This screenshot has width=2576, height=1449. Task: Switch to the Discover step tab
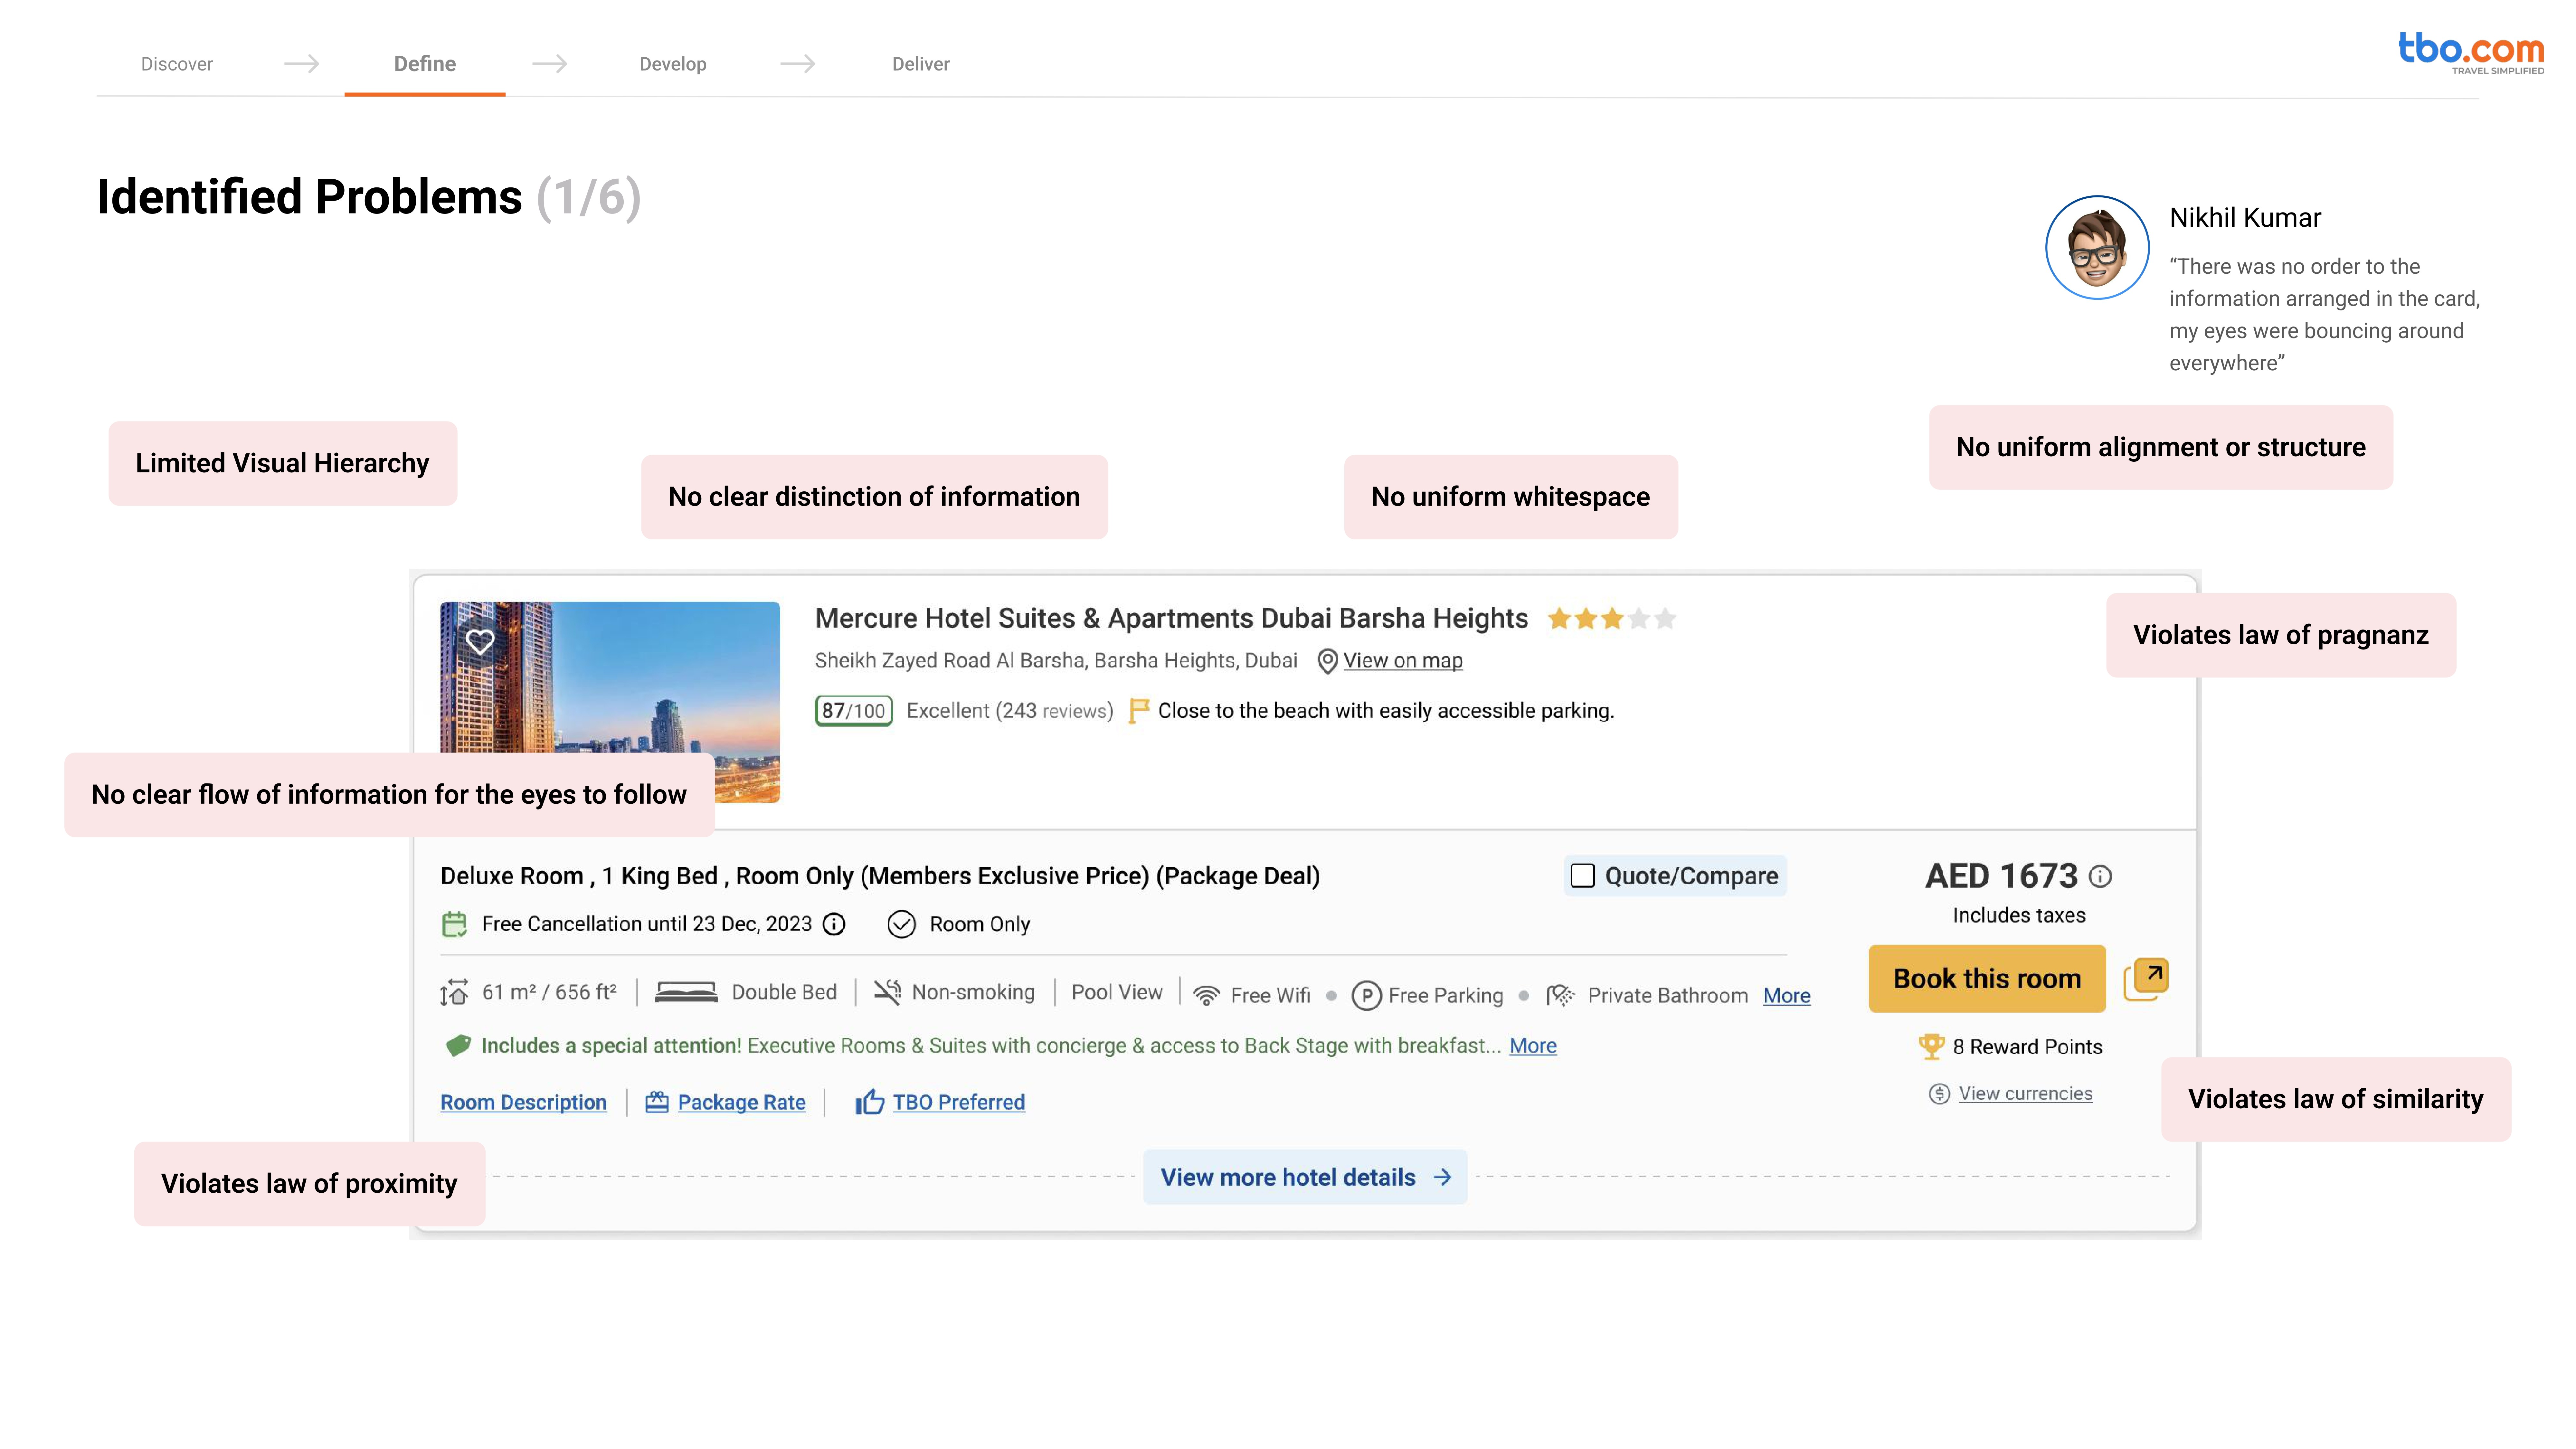coord(177,64)
